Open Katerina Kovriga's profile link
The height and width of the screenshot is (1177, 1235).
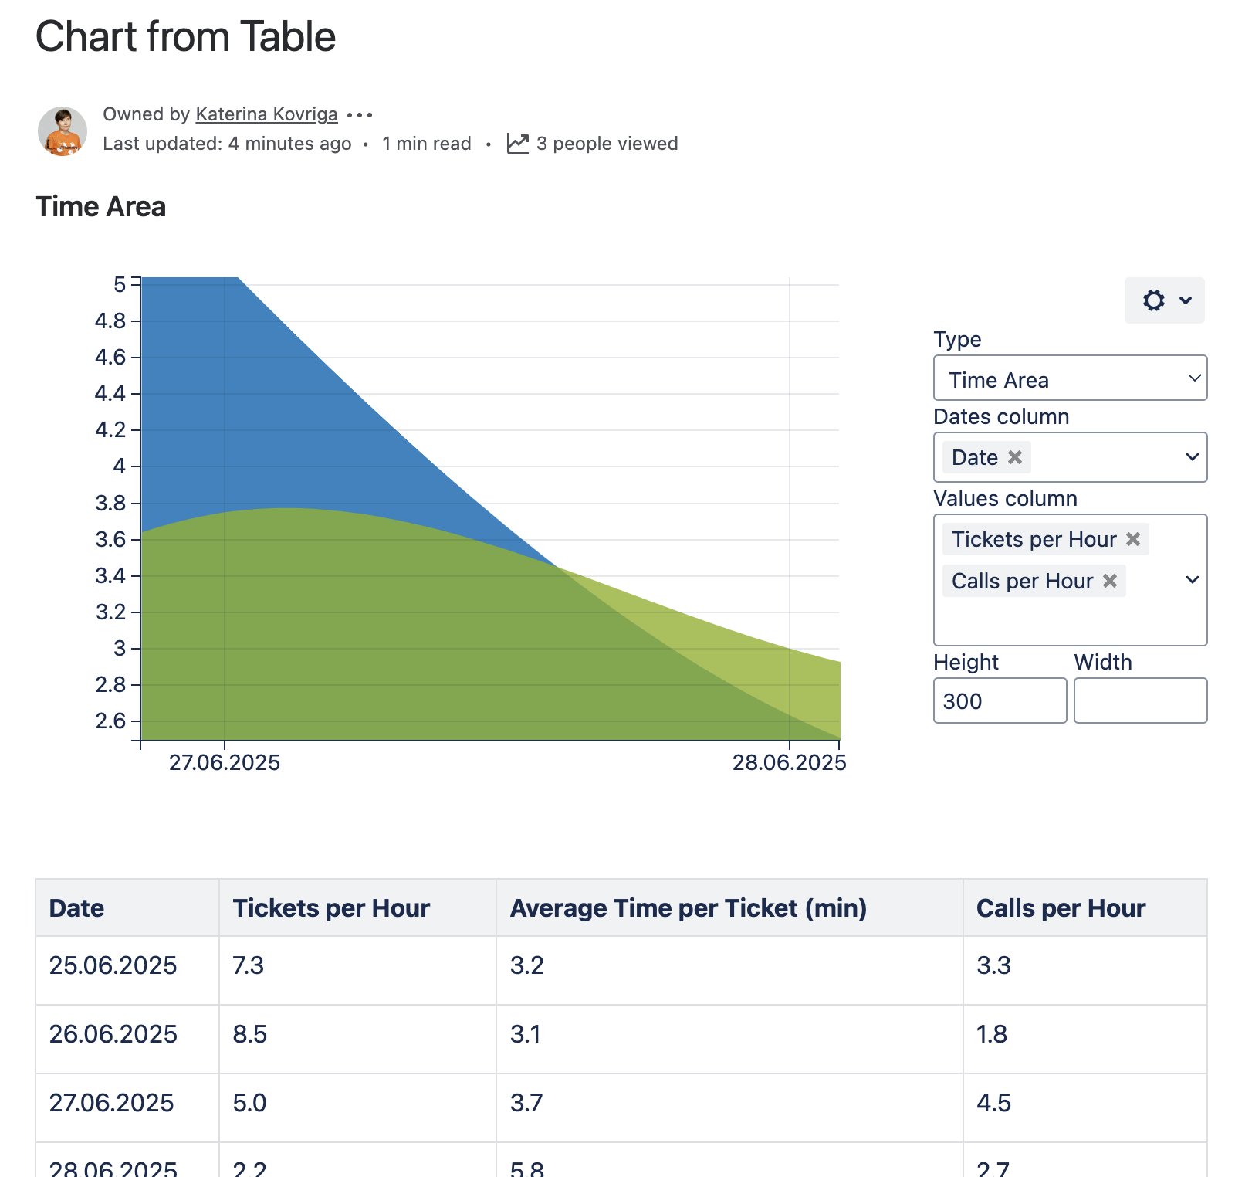coord(266,114)
